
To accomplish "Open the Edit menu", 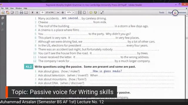I will (x=7, y=8).
